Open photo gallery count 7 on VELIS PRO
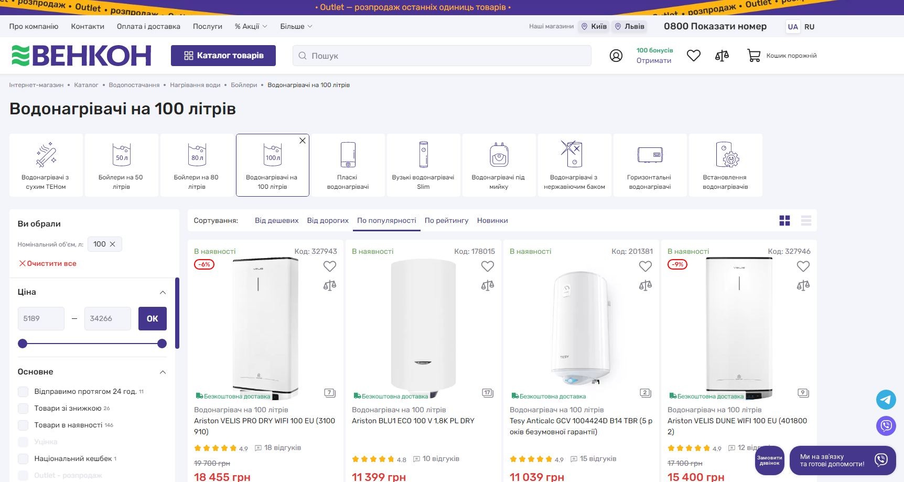904x482 pixels. click(x=330, y=393)
